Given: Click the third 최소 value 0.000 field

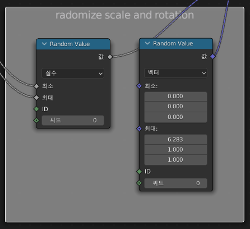Looking at the screenshot, I should click(x=175, y=117).
